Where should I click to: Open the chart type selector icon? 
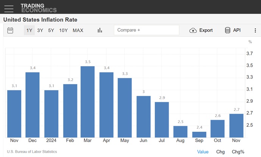(100, 30)
